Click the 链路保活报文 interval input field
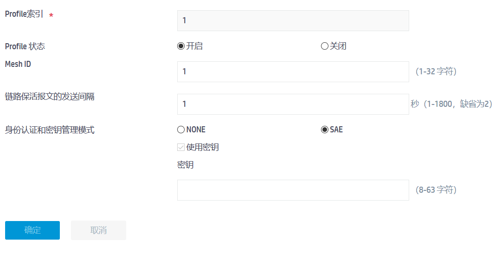 (293, 104)
